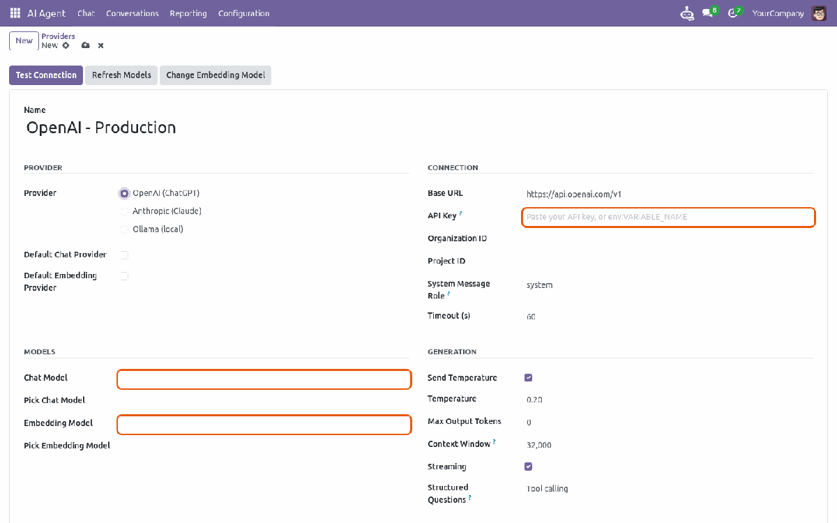Enable the Default Embedding Provider checkbox

pyautogui.click(x=124, y=276)
